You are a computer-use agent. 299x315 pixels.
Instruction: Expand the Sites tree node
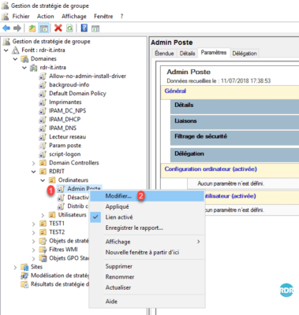15,267
